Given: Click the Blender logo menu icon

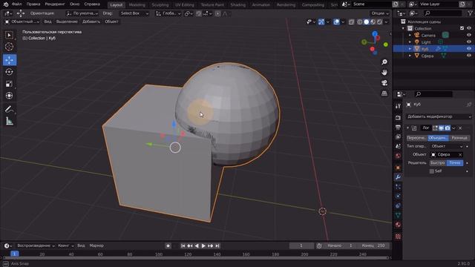Looking at the screenshot, I should coord(6,4).
